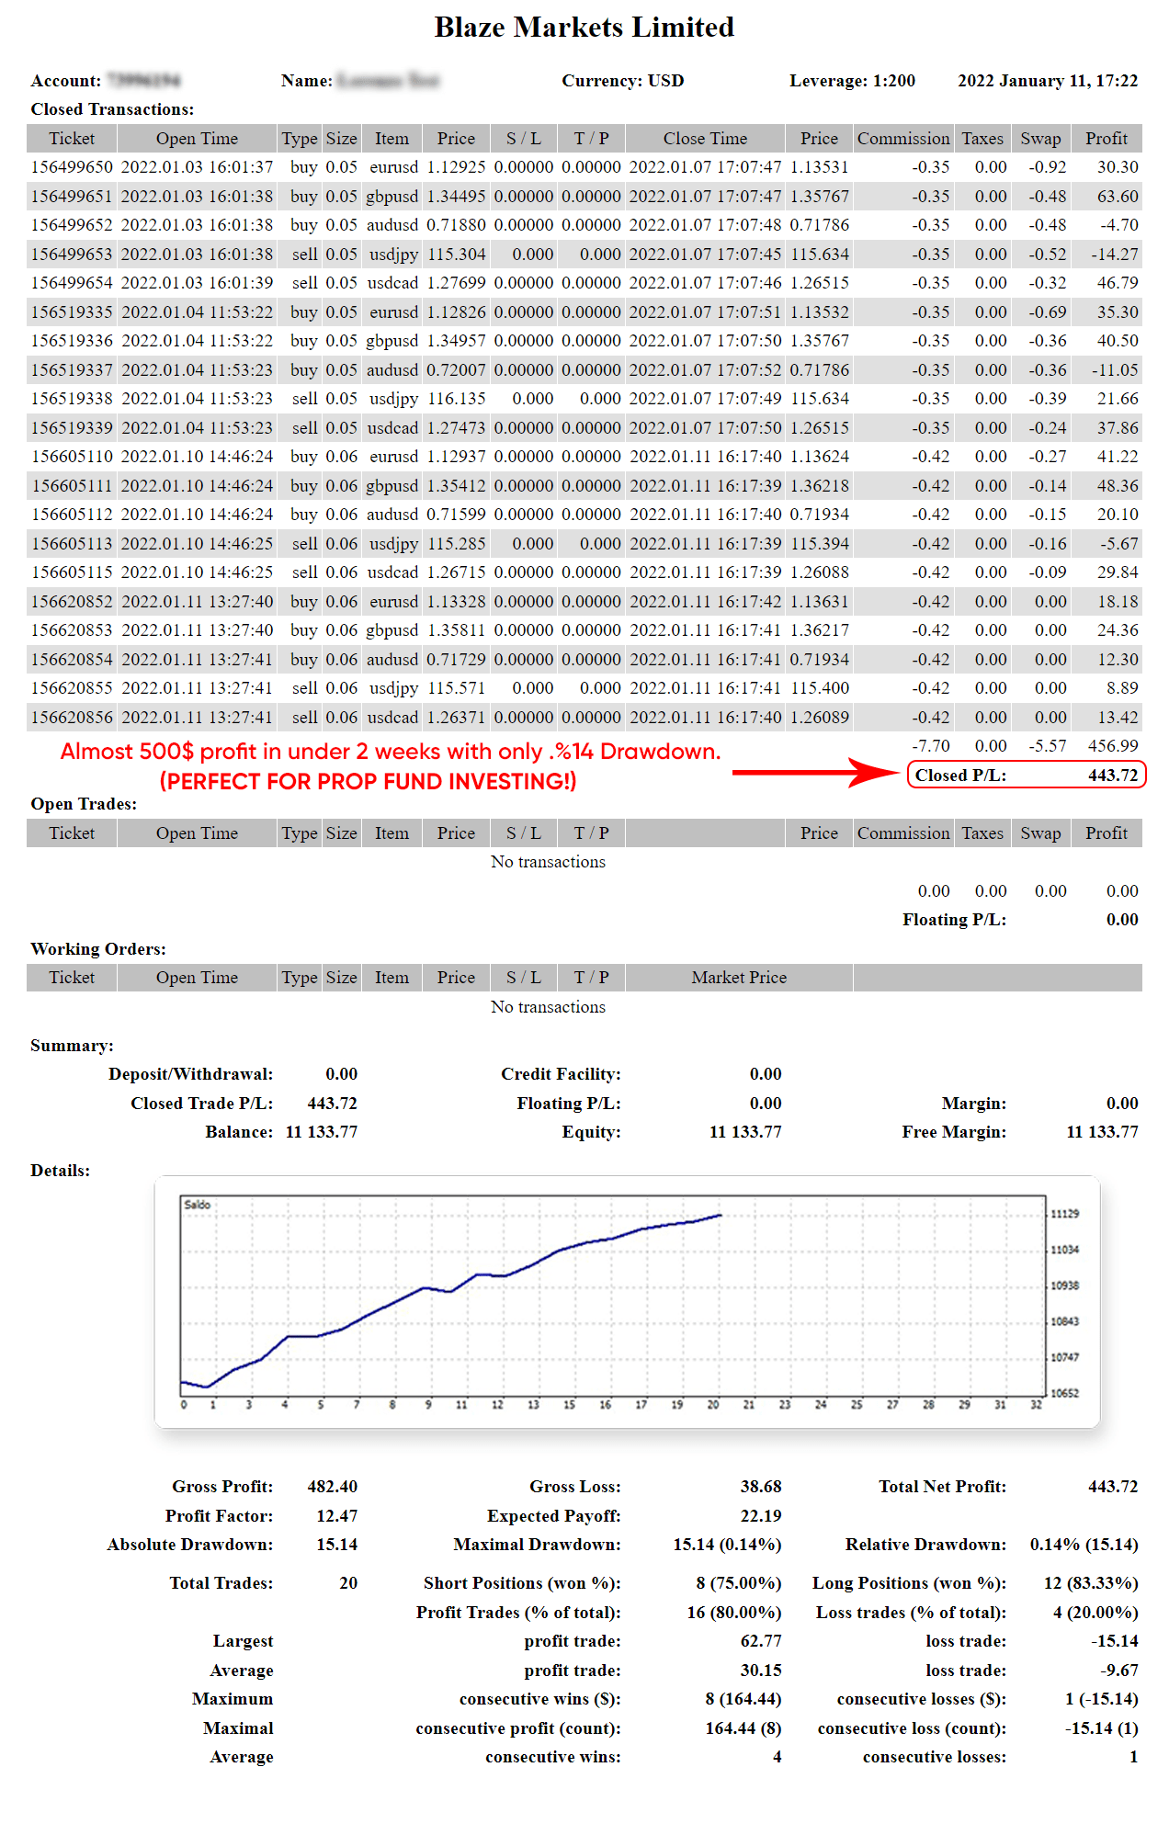This screenshot has width=1169, height=1835.
Task: Click the expected payoff value 22.19
Action: [x=761, y=1516]
